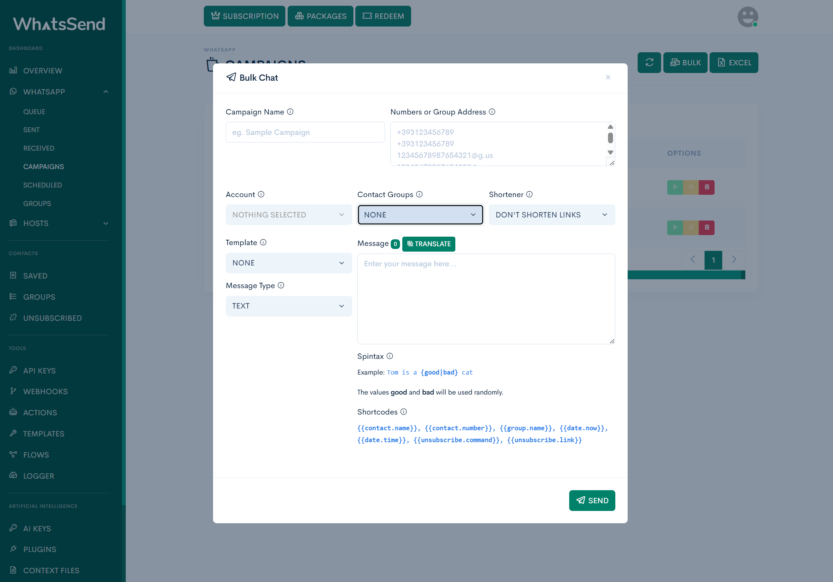Click the Actions robot icon
The width and height of the screenshot is (833, 582).
[13, 412]
